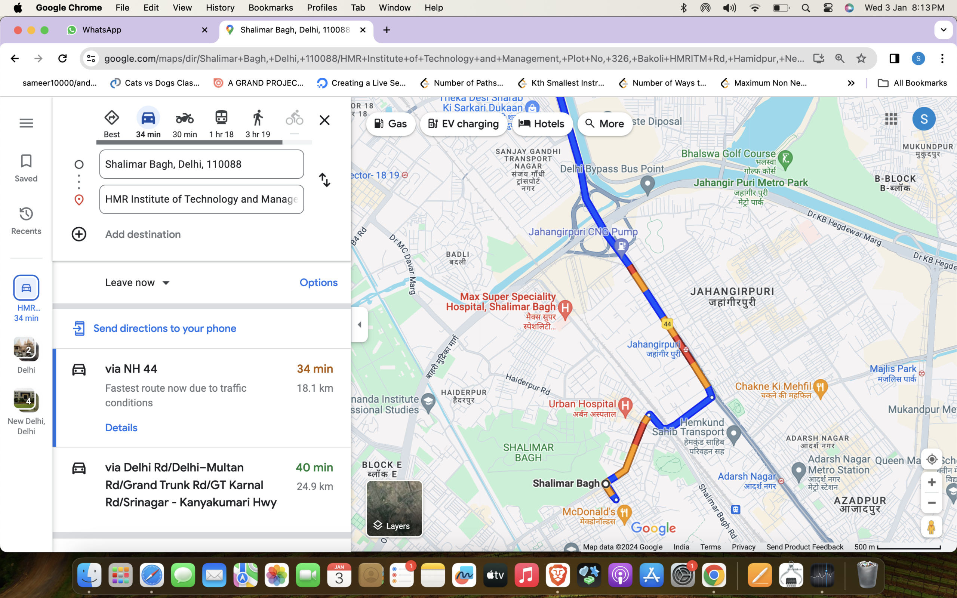Select the walking travel mode

click(x=258, y=123)
